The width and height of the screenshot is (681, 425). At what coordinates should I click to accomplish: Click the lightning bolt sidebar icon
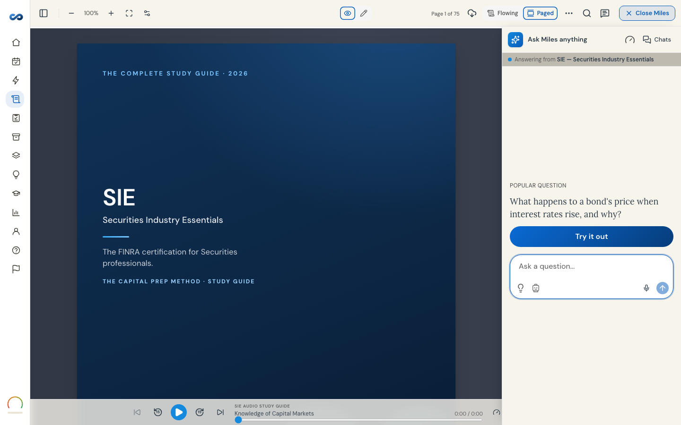[16, 80]
